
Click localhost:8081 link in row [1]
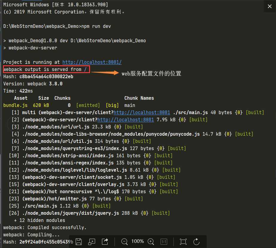(x=142, y=112)
